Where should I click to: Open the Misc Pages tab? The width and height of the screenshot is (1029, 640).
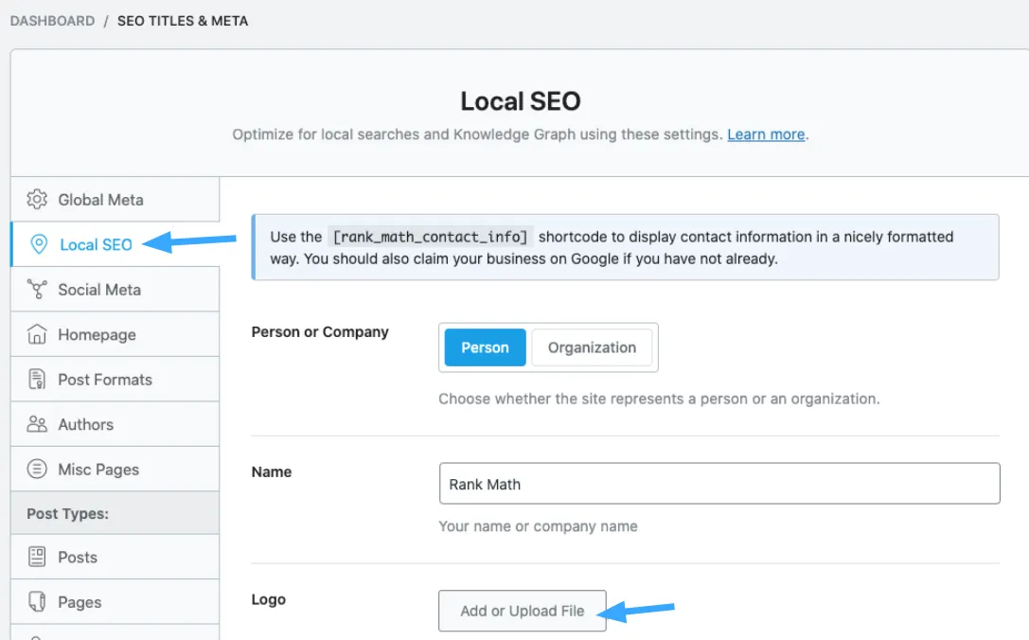click(115, 469)
